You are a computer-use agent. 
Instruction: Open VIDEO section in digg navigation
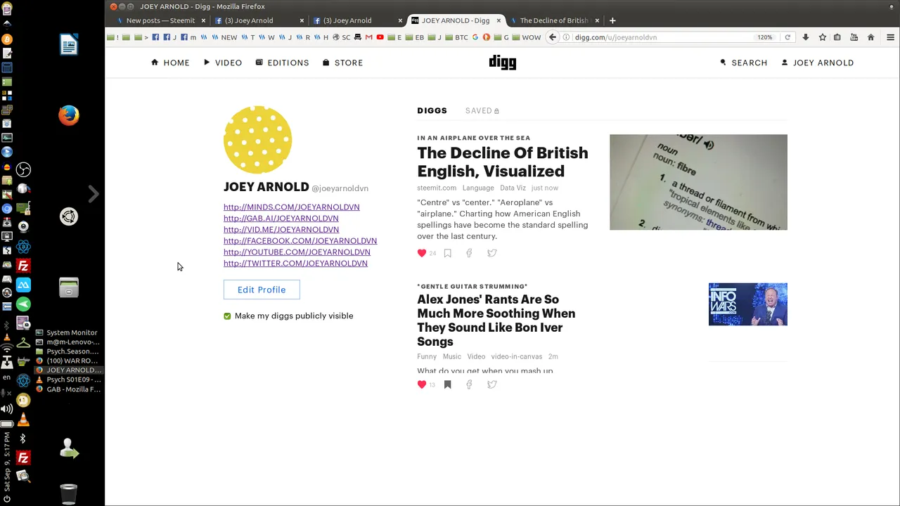(x=223, y=63)
